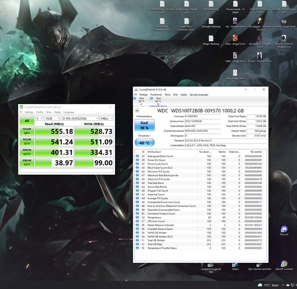Open the Demon Race - Characters Pow... file

[x=162, y=24]
